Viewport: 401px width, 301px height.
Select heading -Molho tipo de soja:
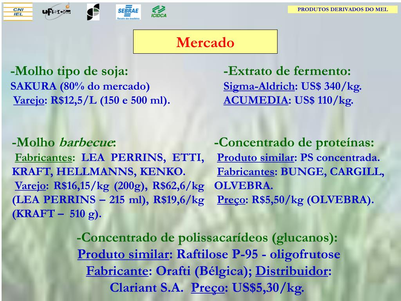pyautogui.click(x=69, y=71)
